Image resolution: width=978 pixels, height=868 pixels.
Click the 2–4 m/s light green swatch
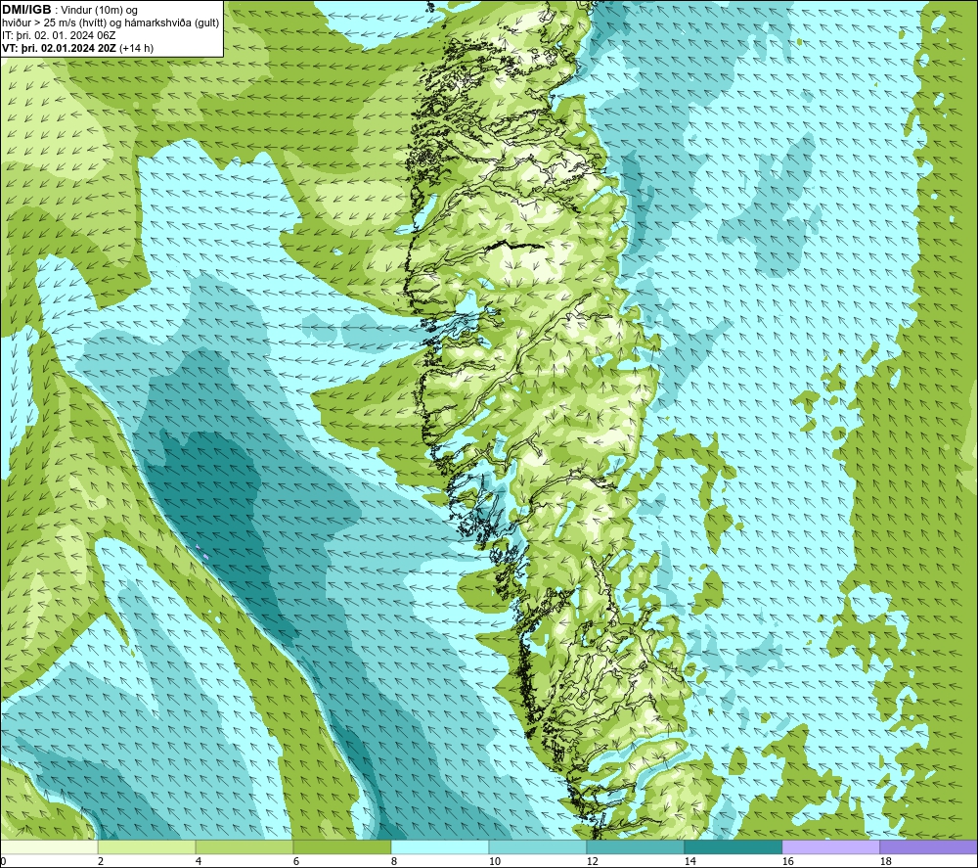pos(147,846)
